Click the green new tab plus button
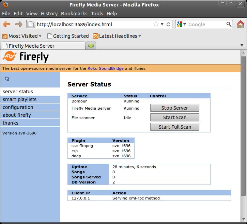The width and height of the screenshot is (247, 224). 91,46
